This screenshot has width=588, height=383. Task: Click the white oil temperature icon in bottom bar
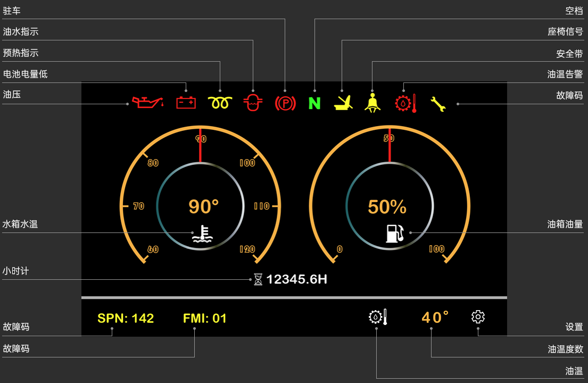(x=377, y=317)
